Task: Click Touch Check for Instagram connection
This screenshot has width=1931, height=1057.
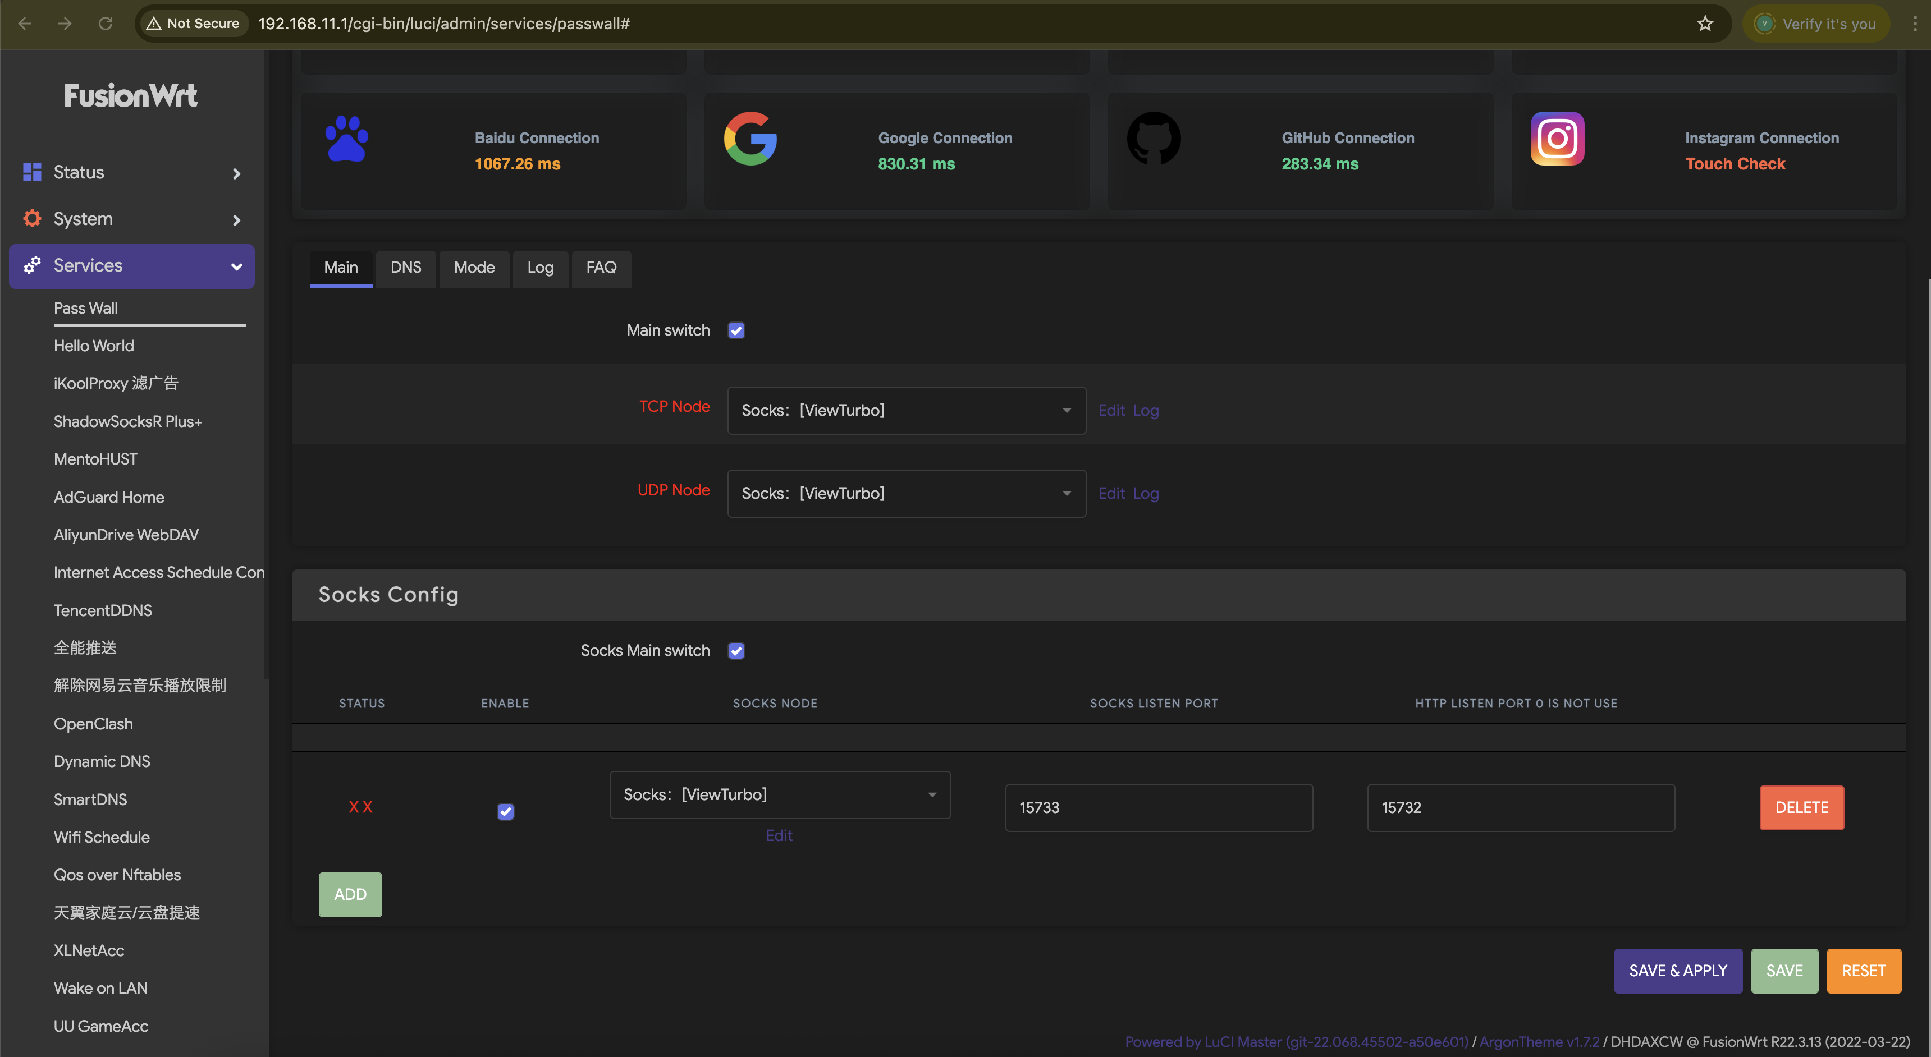Action: [1735, 164]
